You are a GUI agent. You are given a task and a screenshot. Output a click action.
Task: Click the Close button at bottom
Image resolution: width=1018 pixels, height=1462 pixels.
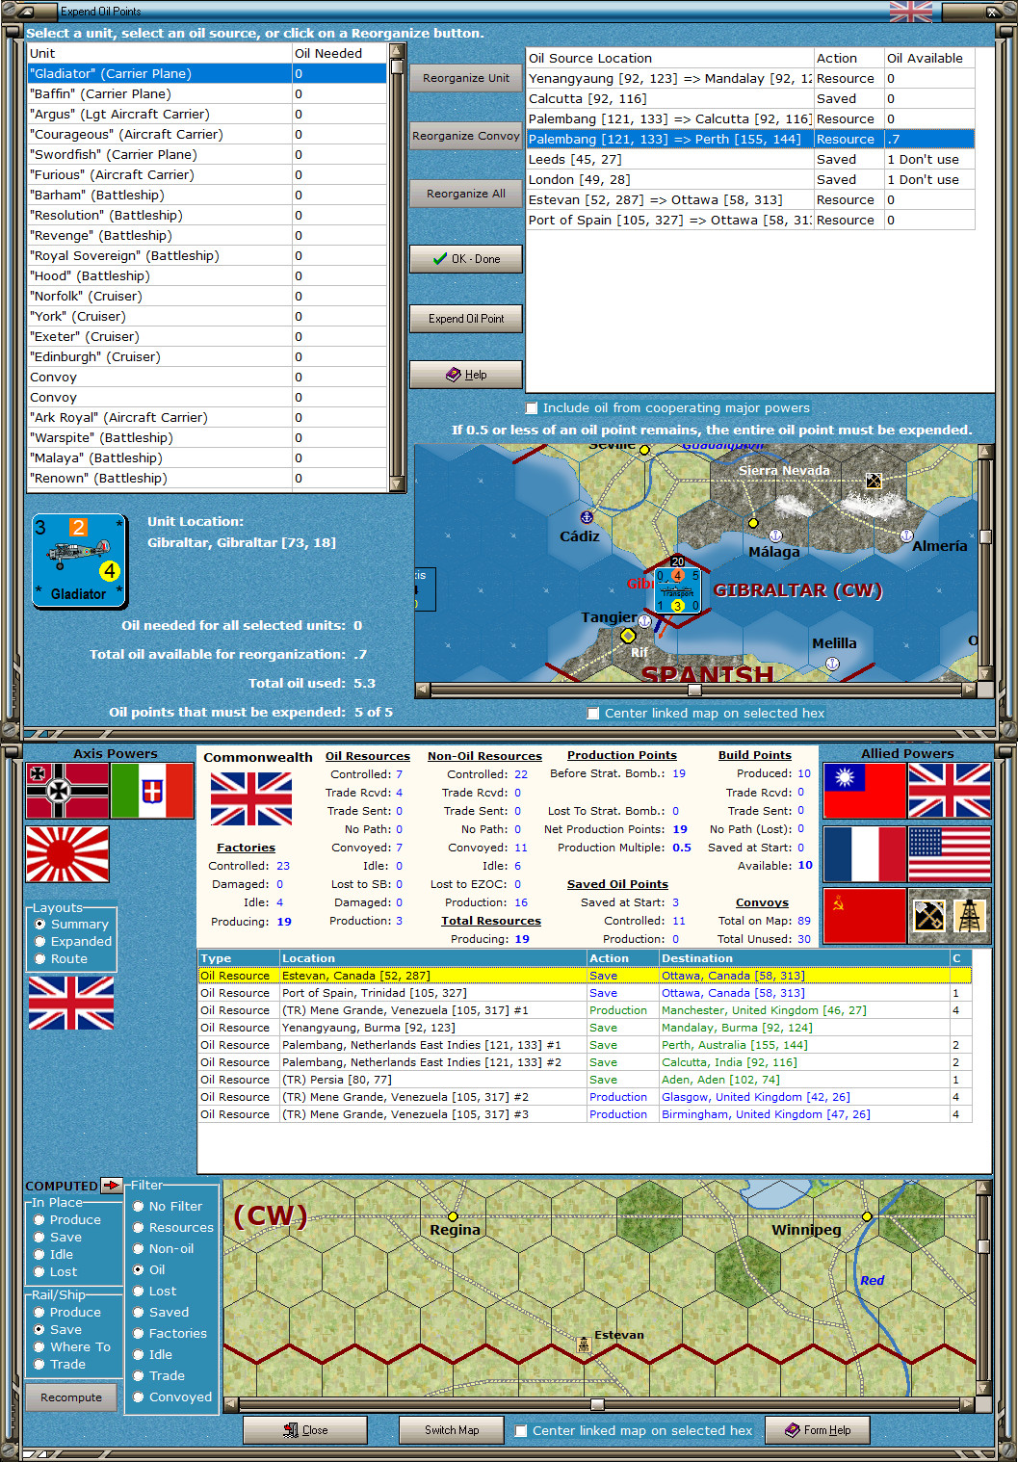(x=305, y=1430)
